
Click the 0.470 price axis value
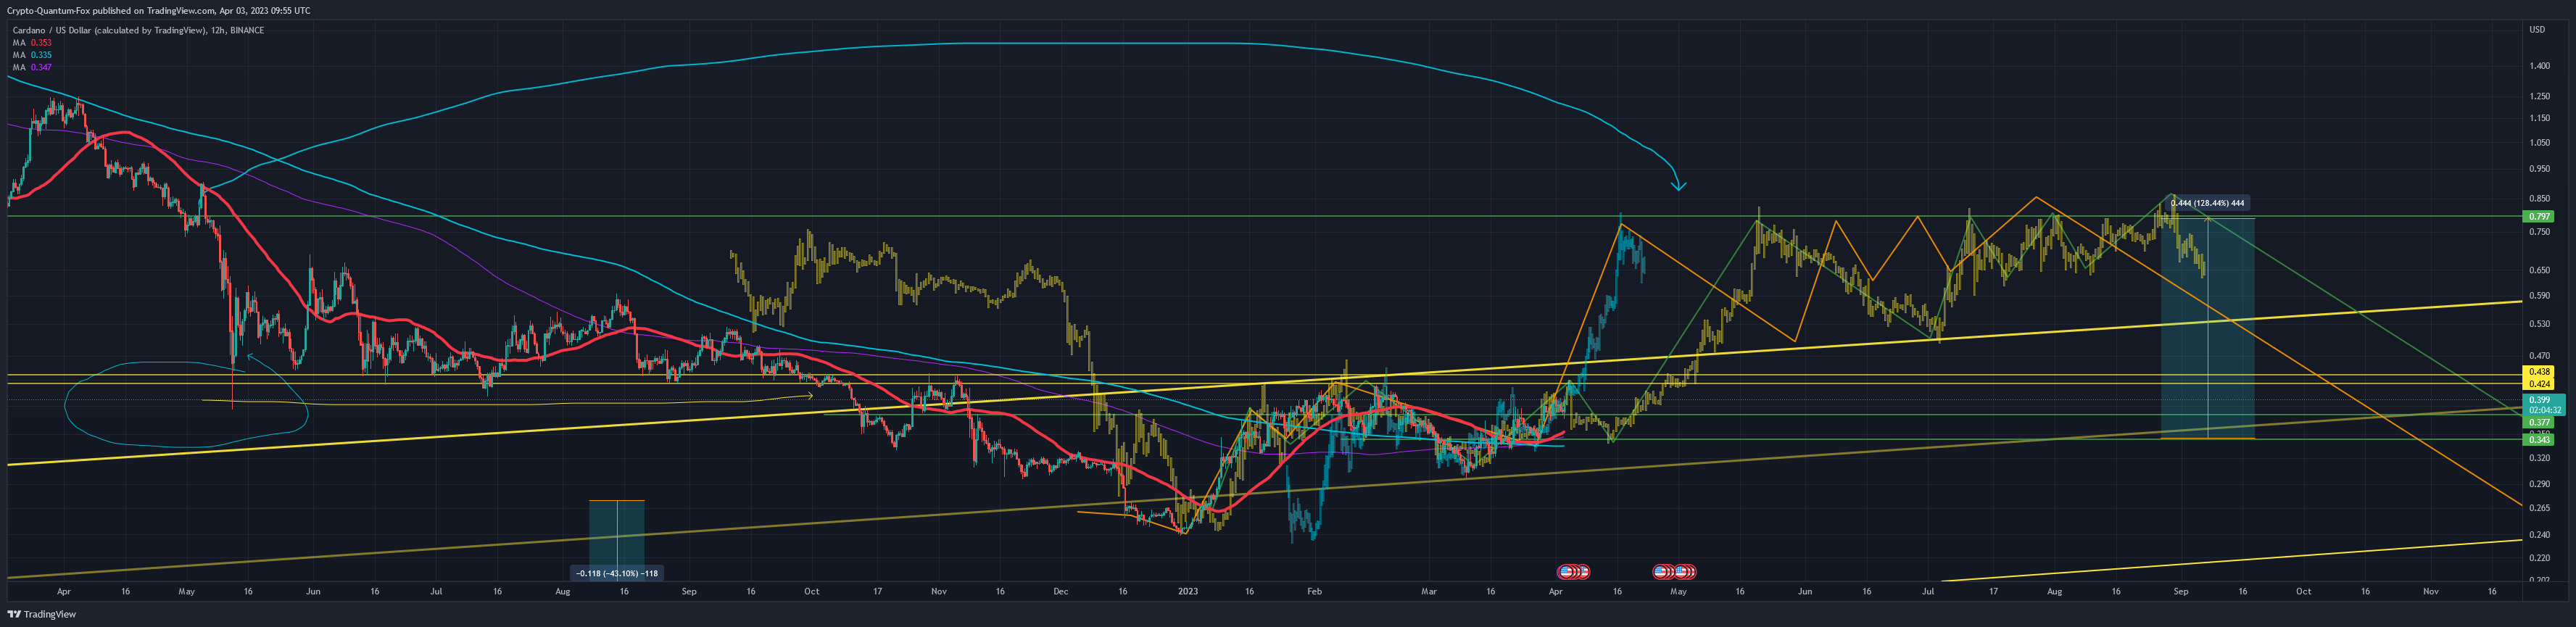tap(2538, 356)
